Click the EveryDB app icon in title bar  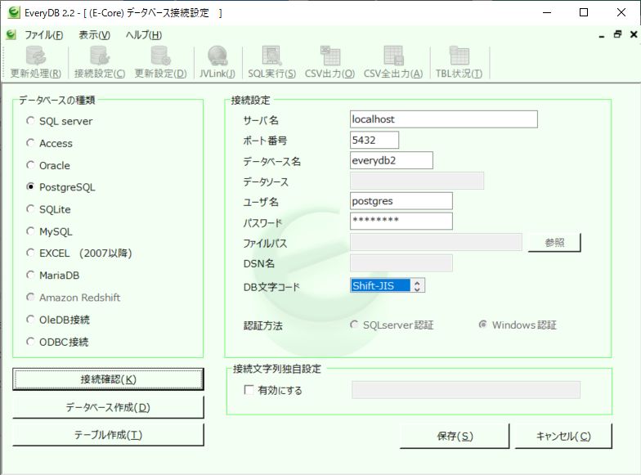click(13, 12)
